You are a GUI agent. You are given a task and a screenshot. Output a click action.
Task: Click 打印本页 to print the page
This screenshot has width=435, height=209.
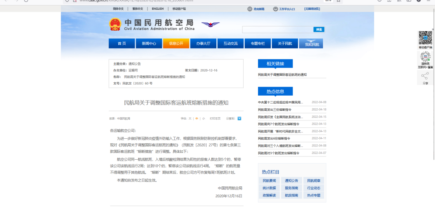tap(215, 118)
